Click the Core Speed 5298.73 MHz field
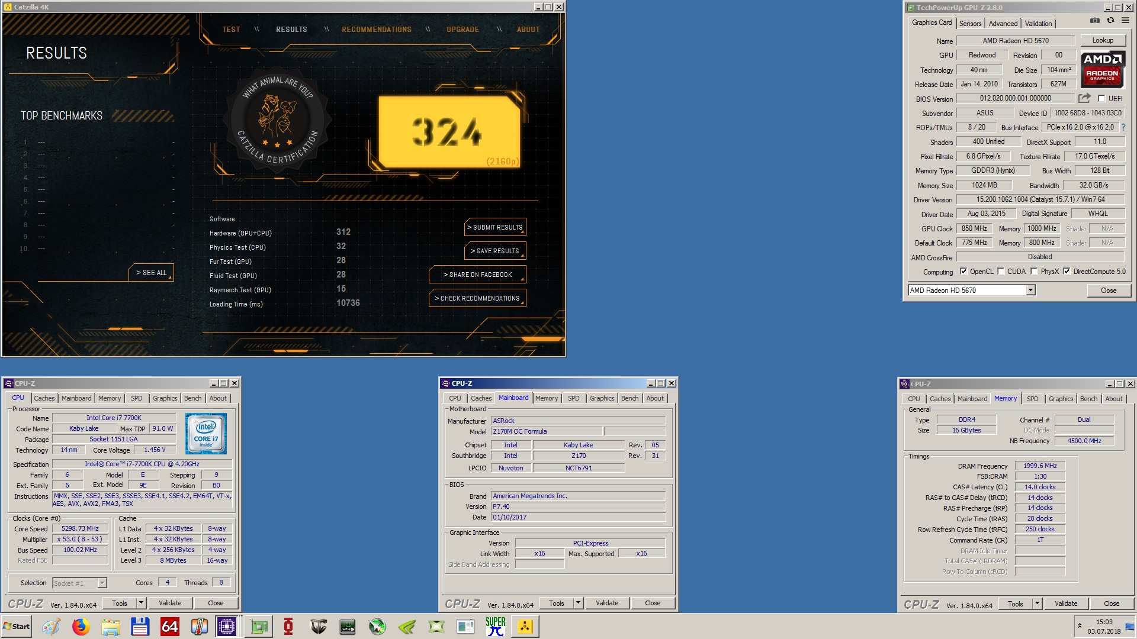Viewport: 1137px width, 639px height. tap(80, 528)
